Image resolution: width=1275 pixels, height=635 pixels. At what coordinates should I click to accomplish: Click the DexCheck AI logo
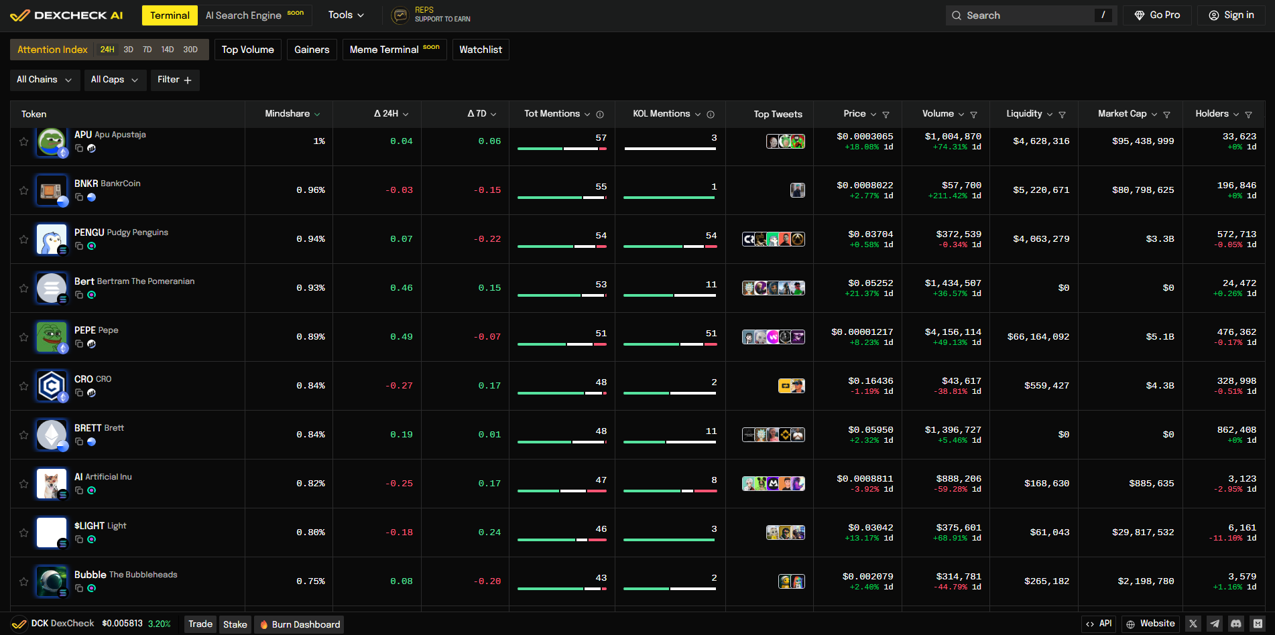point(66,15)
